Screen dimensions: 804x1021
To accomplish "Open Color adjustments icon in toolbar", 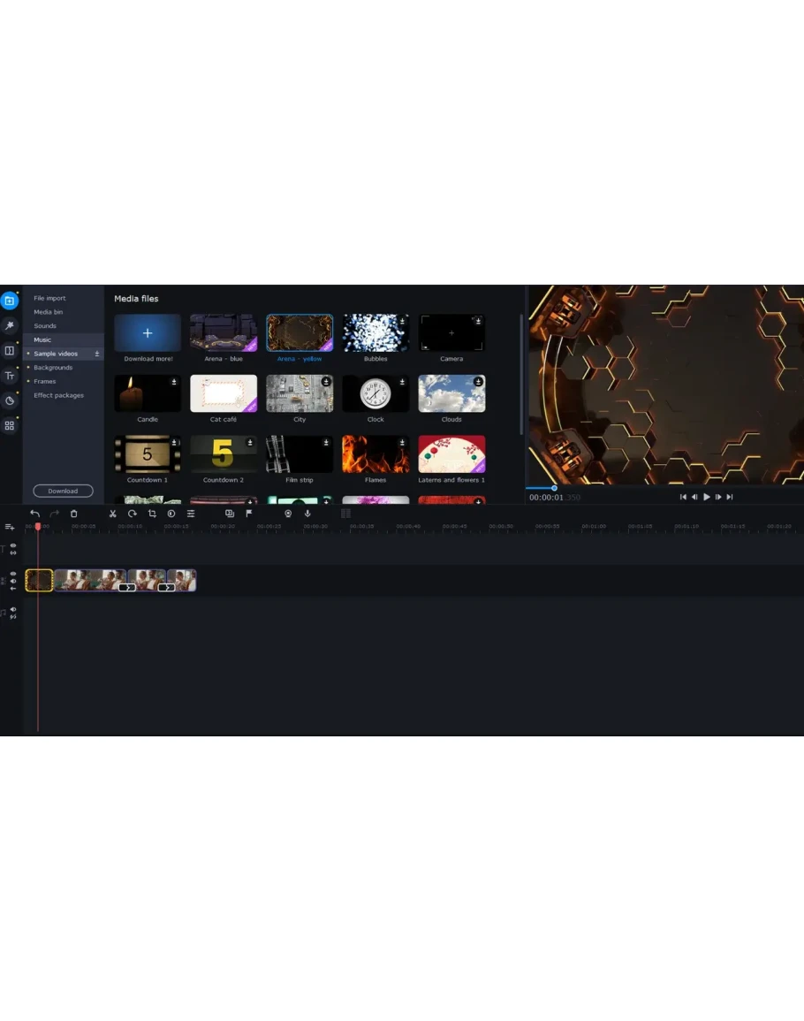I will click(171, 514).
